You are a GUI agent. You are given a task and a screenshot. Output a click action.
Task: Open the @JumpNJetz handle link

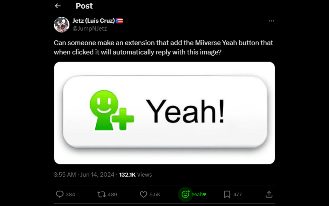tap(90, 29)
